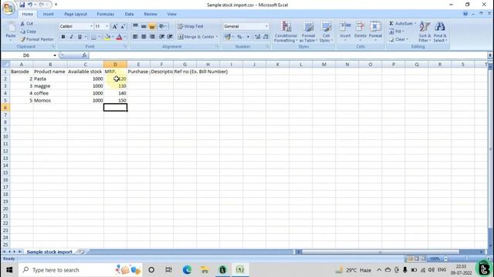Open Format cells menu
Viewport: 494px width, 277px height.
(x=375, y=31)
